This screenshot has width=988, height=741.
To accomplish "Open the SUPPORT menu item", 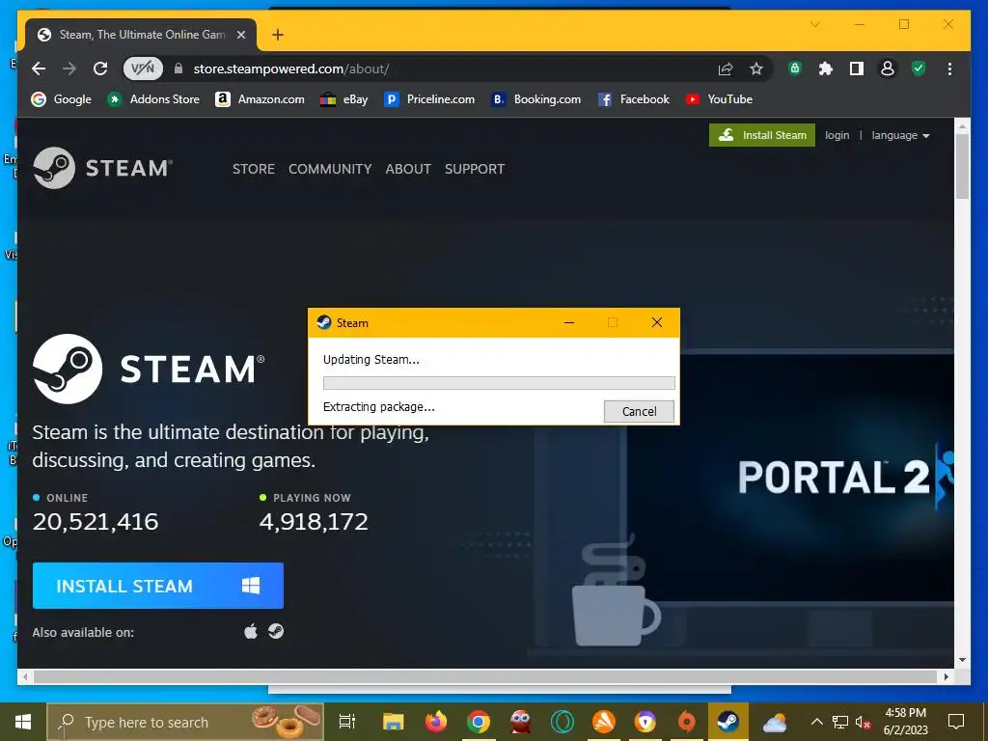I will pos(475,169).
